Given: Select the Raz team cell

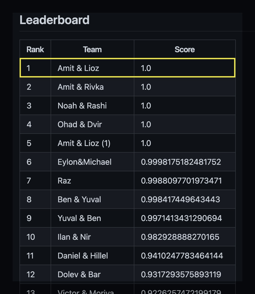Looking at the screenshot, I should click(x=64, y=181).
